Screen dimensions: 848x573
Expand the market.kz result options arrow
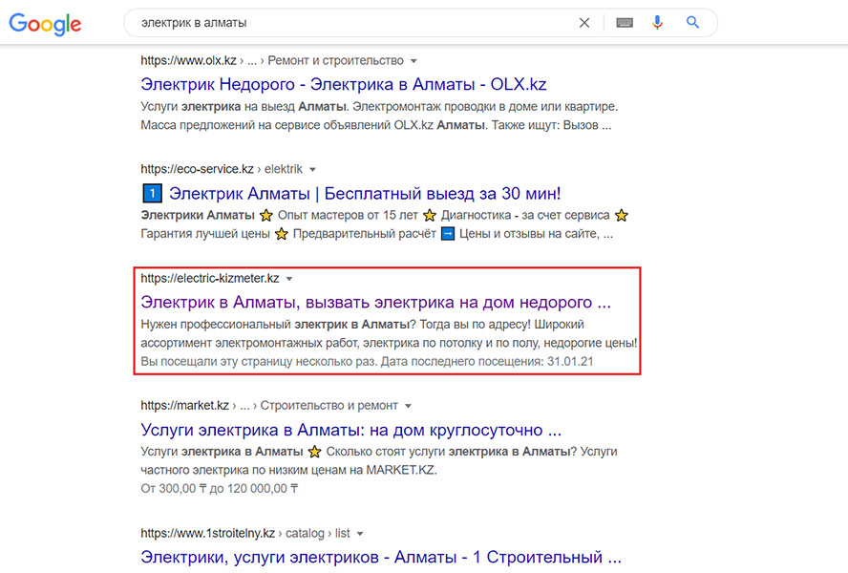[x=408, y=406]
